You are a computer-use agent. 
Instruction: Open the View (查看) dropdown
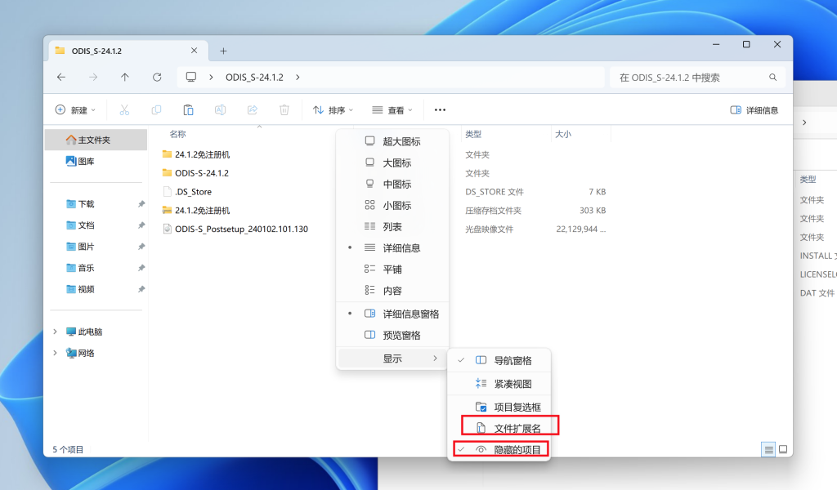(392, 109)
